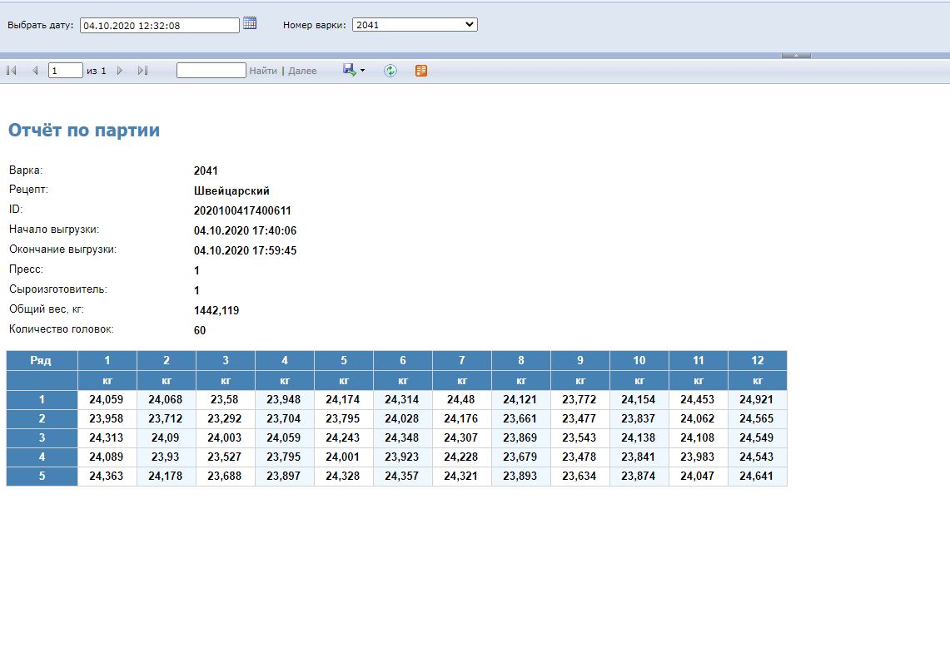Expand the export format dropdown arrow
The image size is (950, 662).
coord(362,72)
